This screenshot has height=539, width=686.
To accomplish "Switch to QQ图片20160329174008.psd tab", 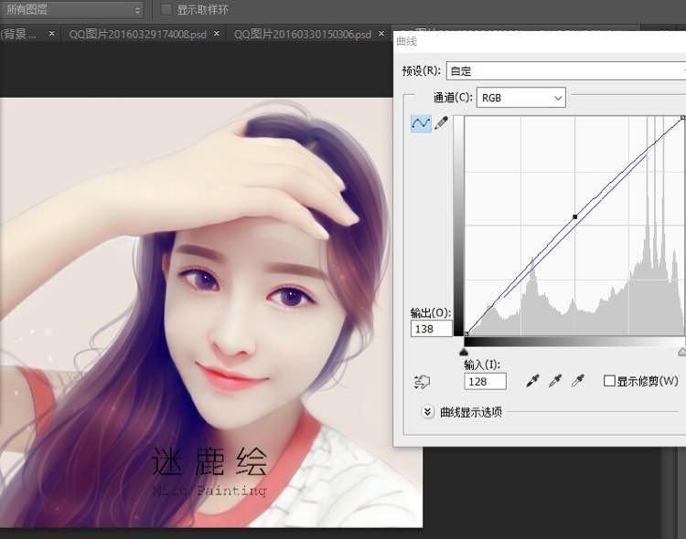I will (137, 34).
